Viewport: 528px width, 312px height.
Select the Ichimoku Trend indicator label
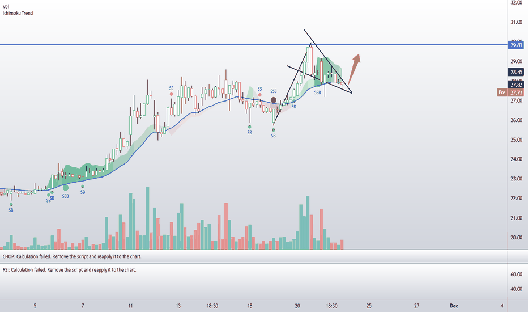(18, 13)
